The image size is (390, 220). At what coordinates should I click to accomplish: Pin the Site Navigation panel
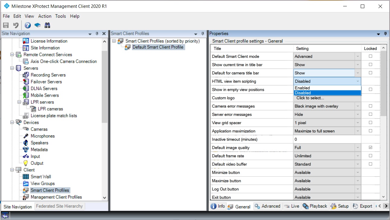coord(97,33)
